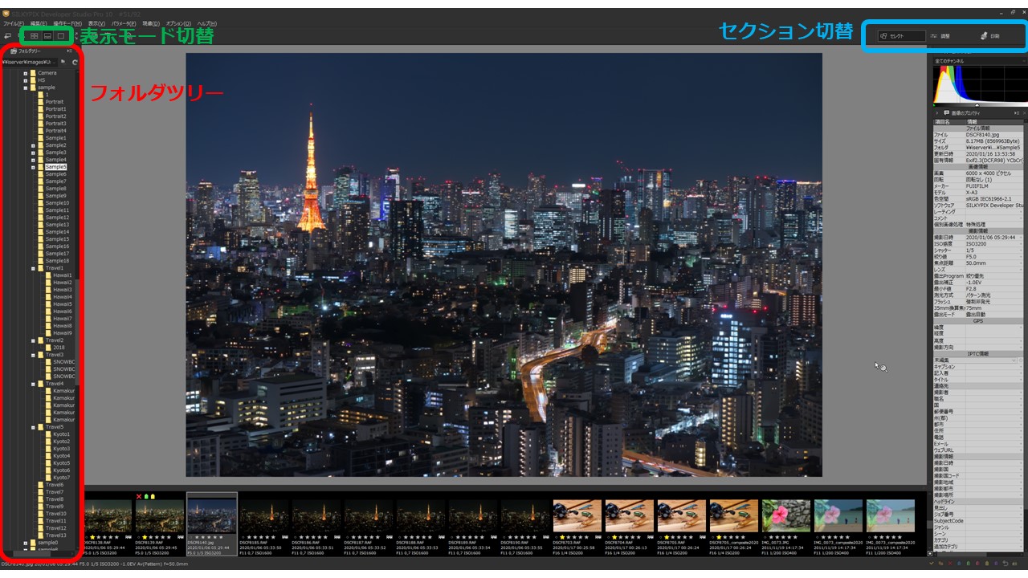Collapse the sample folder node
1028x578 pixels.
[x=26, y=88]
